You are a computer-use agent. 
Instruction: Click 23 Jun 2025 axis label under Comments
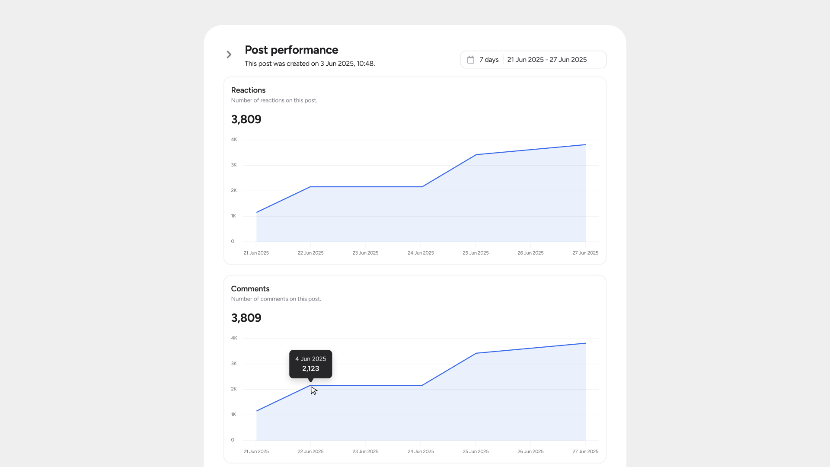[x=365, y=451]
